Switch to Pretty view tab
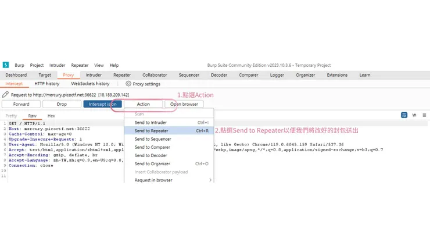The width and height of the screenshot is (430, 242). click(11, 116)
